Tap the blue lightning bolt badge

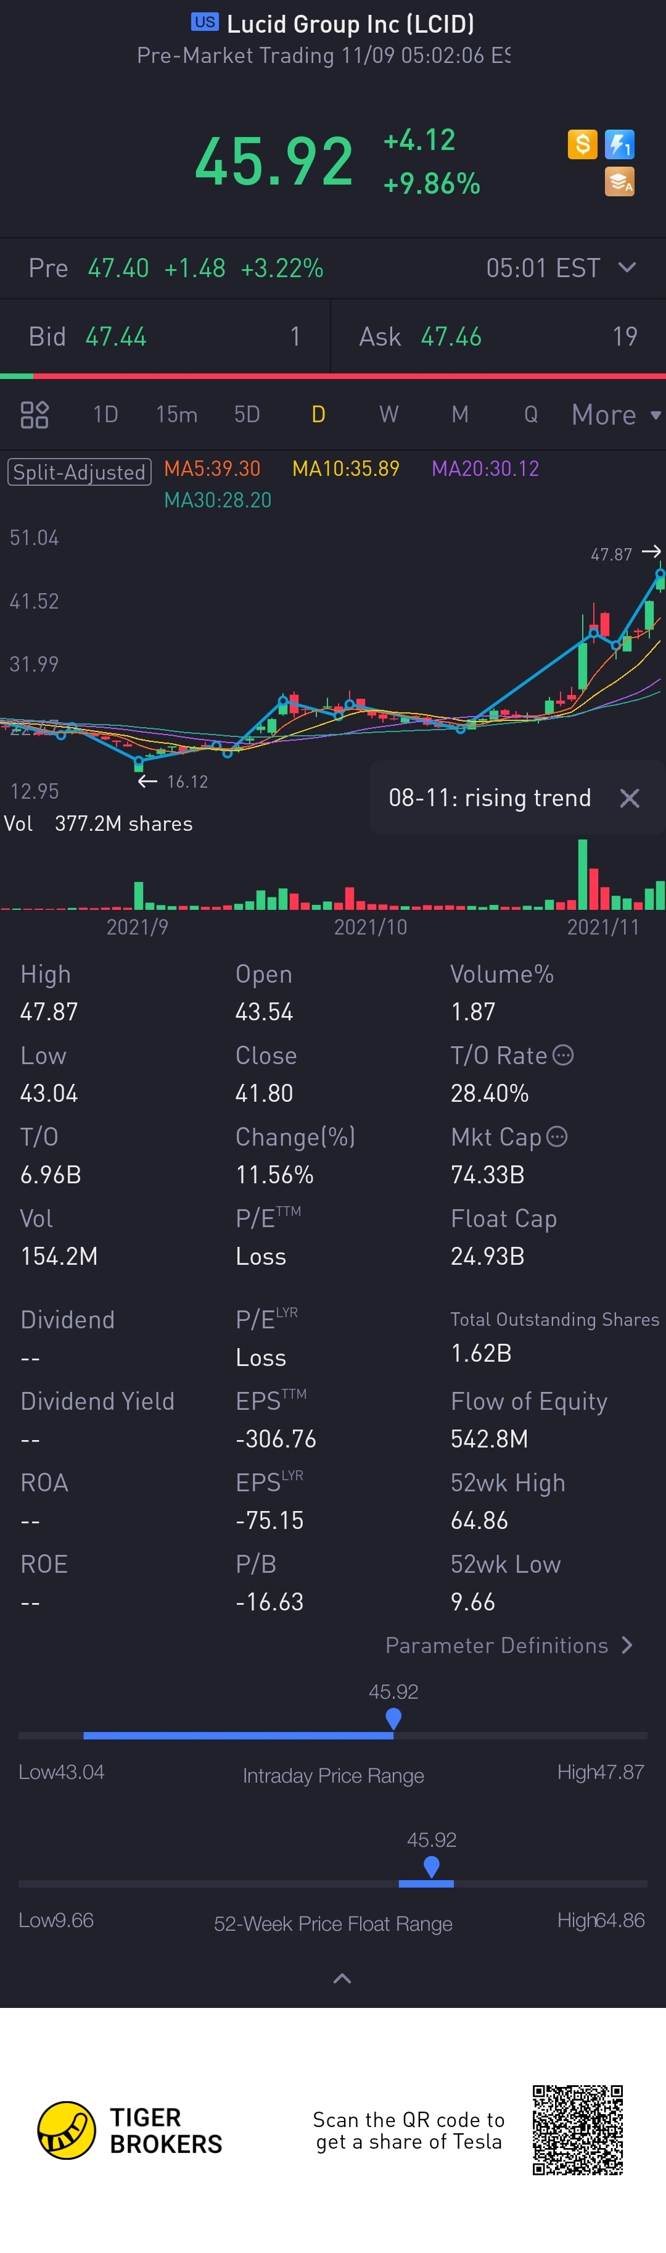tap(620, 144)
